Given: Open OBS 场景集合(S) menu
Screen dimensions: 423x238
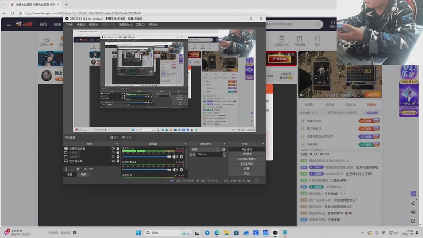Looking at the screenshot, I should [126, 24].
